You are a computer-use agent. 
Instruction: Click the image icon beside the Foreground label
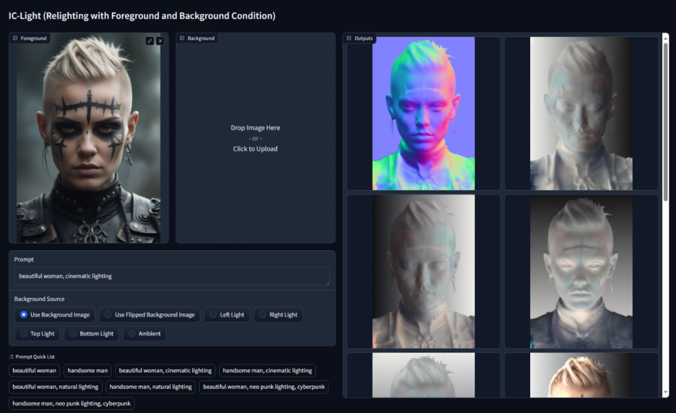(16, 38)
